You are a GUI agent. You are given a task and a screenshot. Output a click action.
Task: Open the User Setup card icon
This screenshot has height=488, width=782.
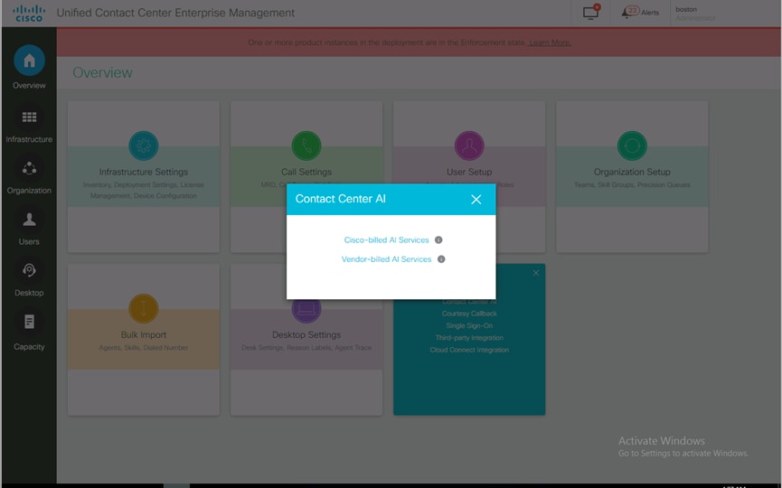tap(469, 145)
